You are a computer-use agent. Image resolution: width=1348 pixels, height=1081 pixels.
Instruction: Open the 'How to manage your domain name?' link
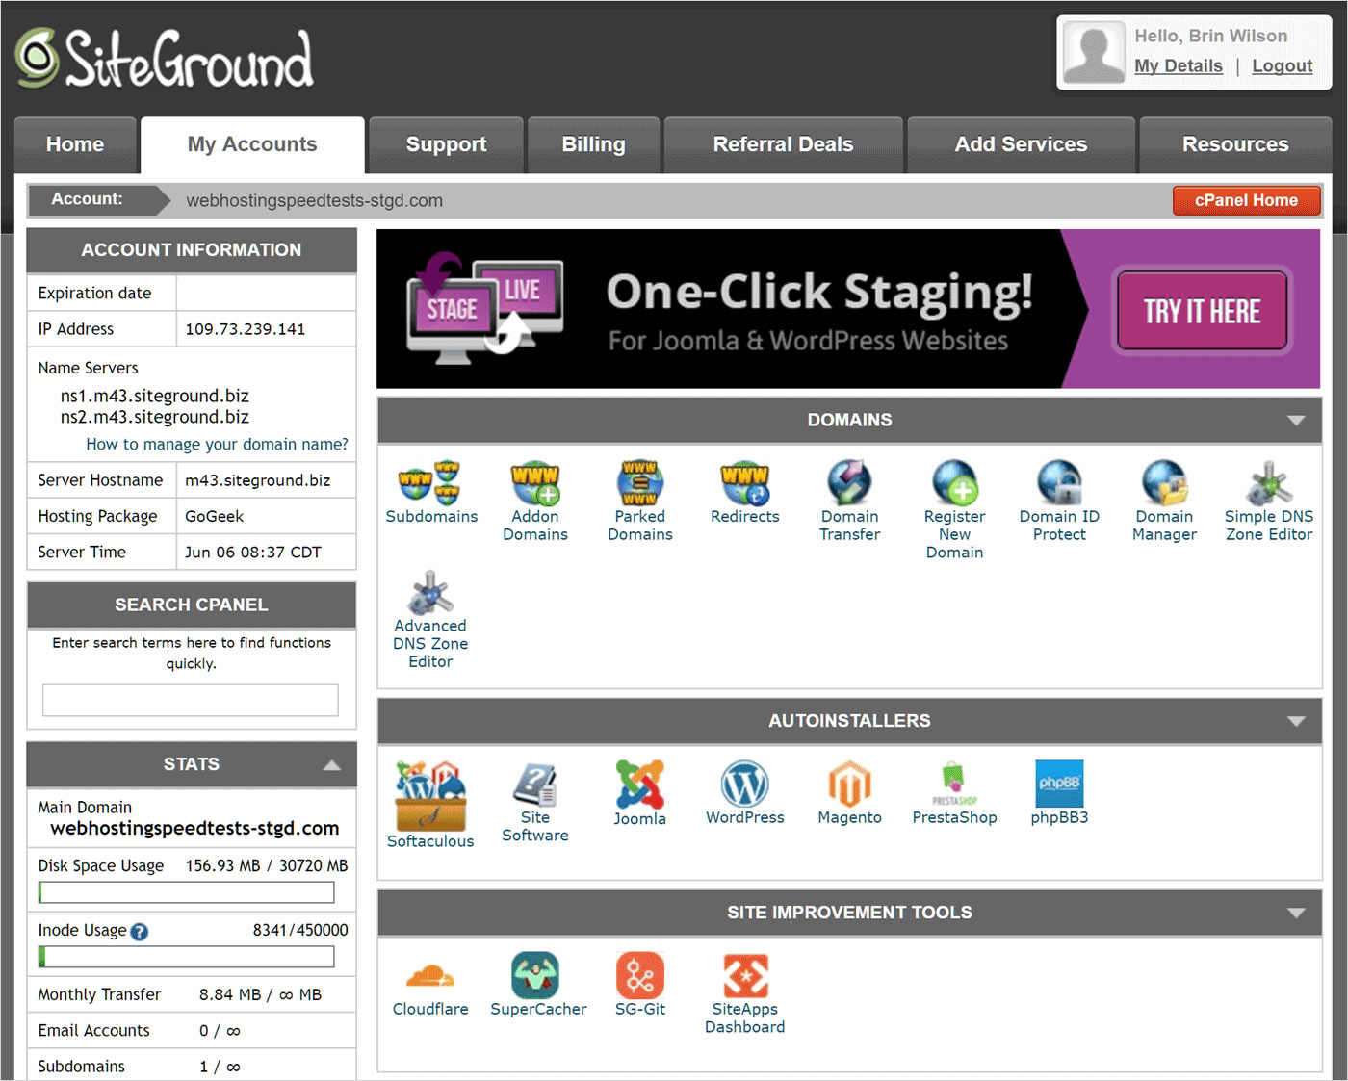pos(217,444)
